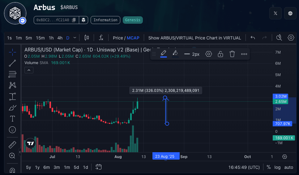Lock the selected drawing
The image size is (299, 175).
click(220, 54)
